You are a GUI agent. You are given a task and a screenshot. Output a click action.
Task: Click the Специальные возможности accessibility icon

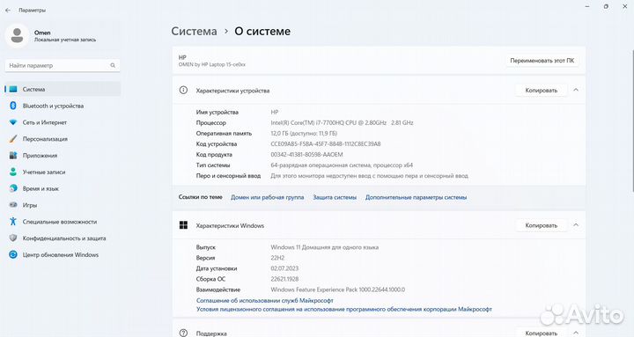13,222
